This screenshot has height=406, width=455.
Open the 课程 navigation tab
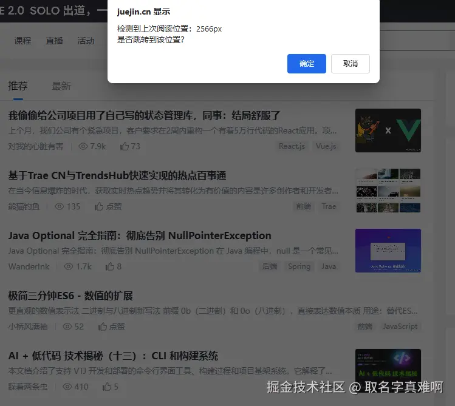pos(22,41)
